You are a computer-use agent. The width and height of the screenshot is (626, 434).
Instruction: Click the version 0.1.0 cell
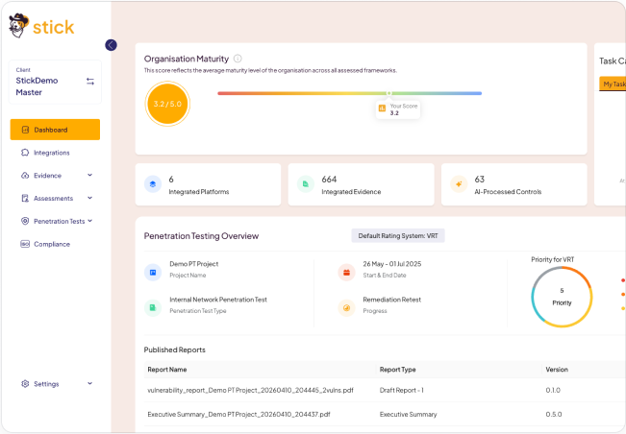point(553,390)
